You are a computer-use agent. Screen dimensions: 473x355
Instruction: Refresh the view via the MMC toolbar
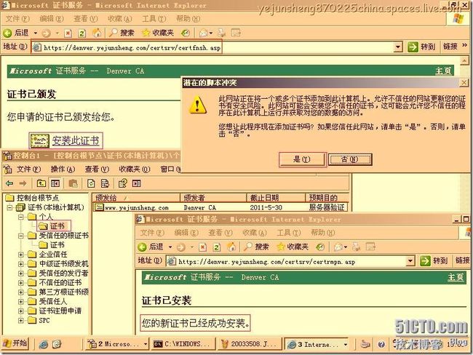point(91,183)
